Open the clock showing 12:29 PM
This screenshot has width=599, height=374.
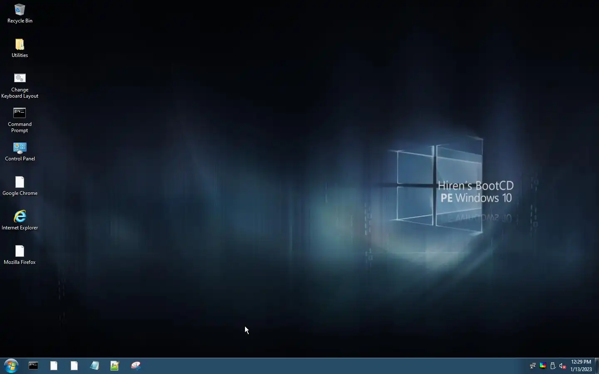click(581, 366)
